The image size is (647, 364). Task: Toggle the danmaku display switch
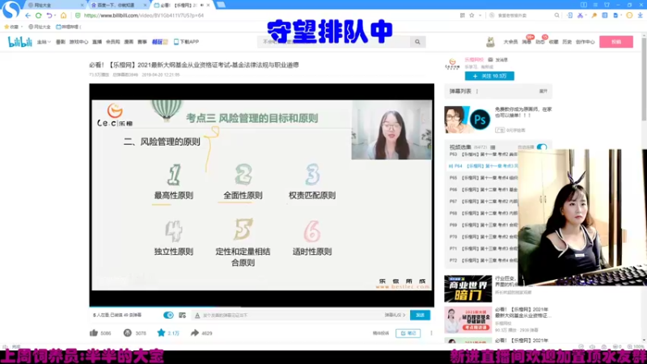(168, 315)
